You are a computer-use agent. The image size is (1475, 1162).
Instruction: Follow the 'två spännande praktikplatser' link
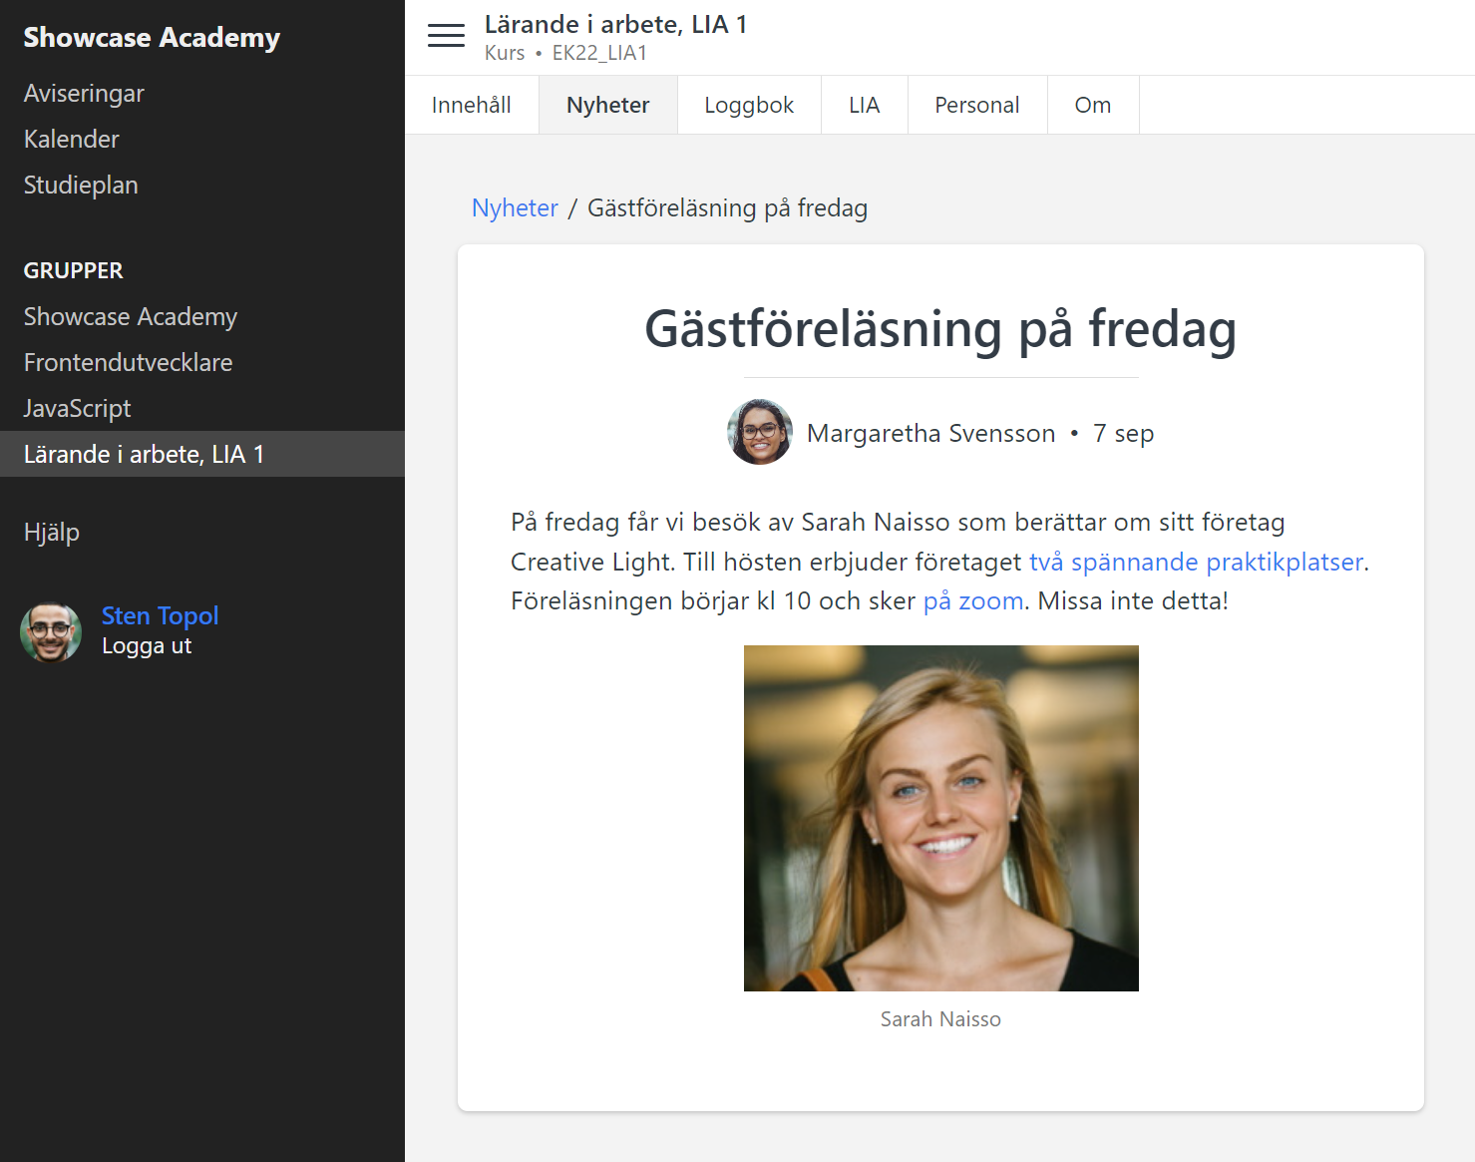tap(1196, 562)
